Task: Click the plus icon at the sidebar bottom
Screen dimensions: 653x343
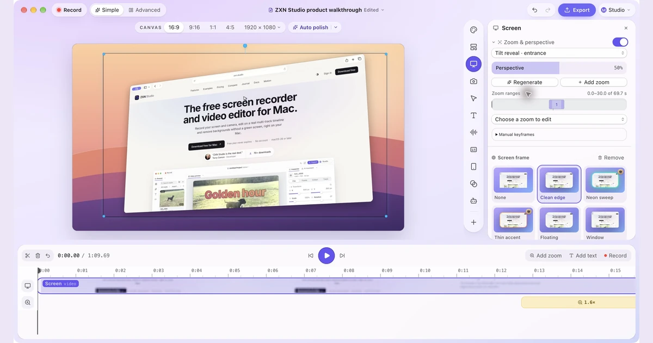Action: 473,222
